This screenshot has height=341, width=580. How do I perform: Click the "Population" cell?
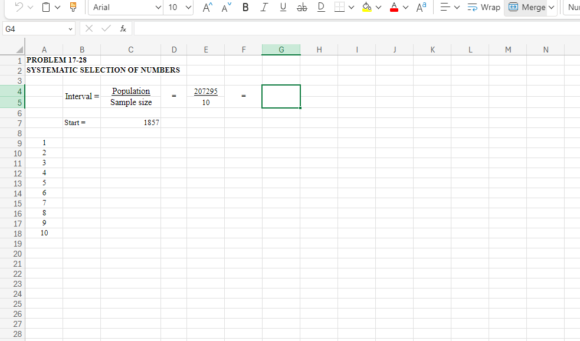131,91
